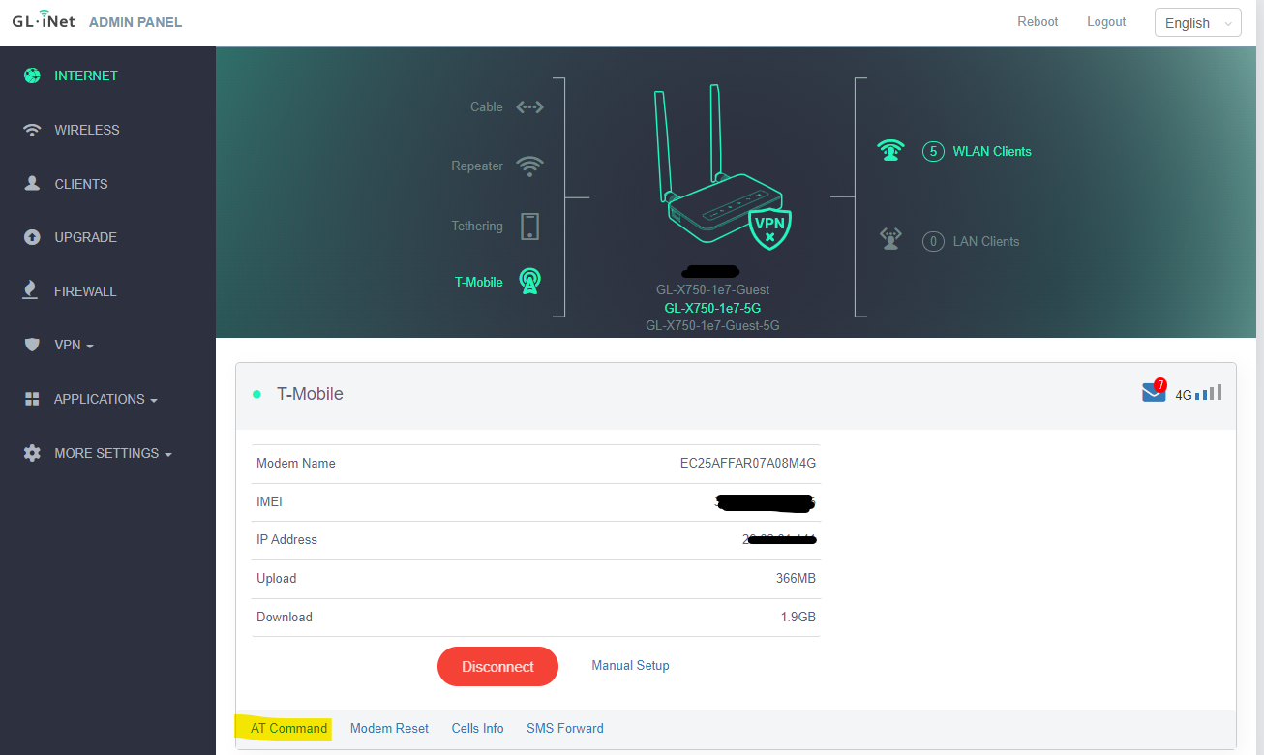Viewport: 1264px width, 755px height.
Task: Click the Wireless wifi icon in sidebar
Action: (x=32, y=130)
